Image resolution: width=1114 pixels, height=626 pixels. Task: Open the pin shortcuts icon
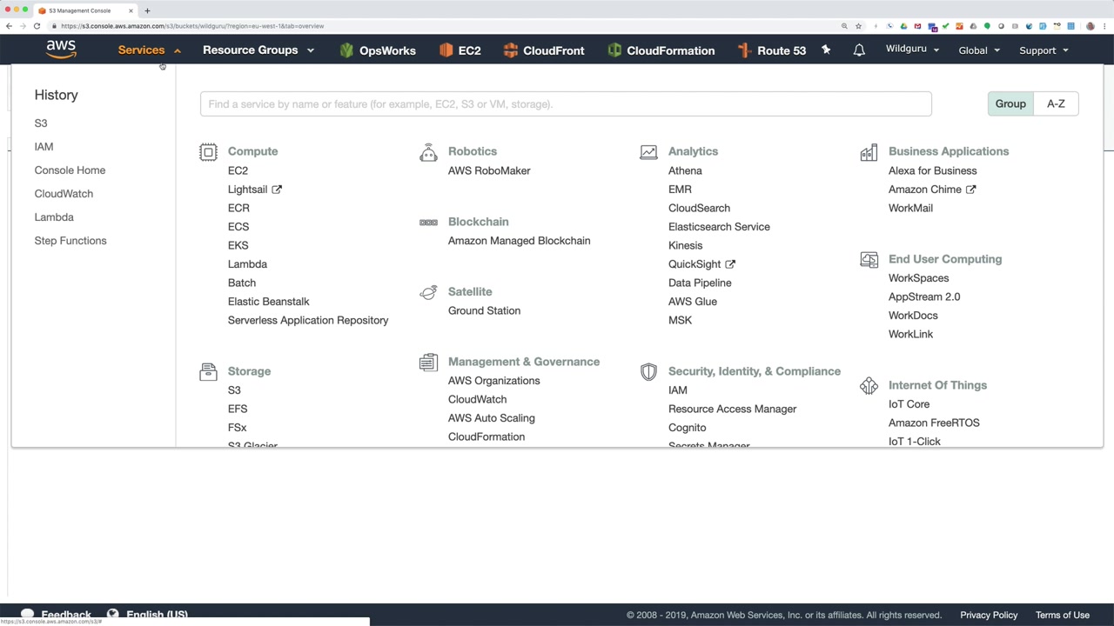point(826,50)
